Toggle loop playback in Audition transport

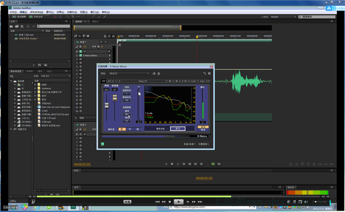(213, 164)
